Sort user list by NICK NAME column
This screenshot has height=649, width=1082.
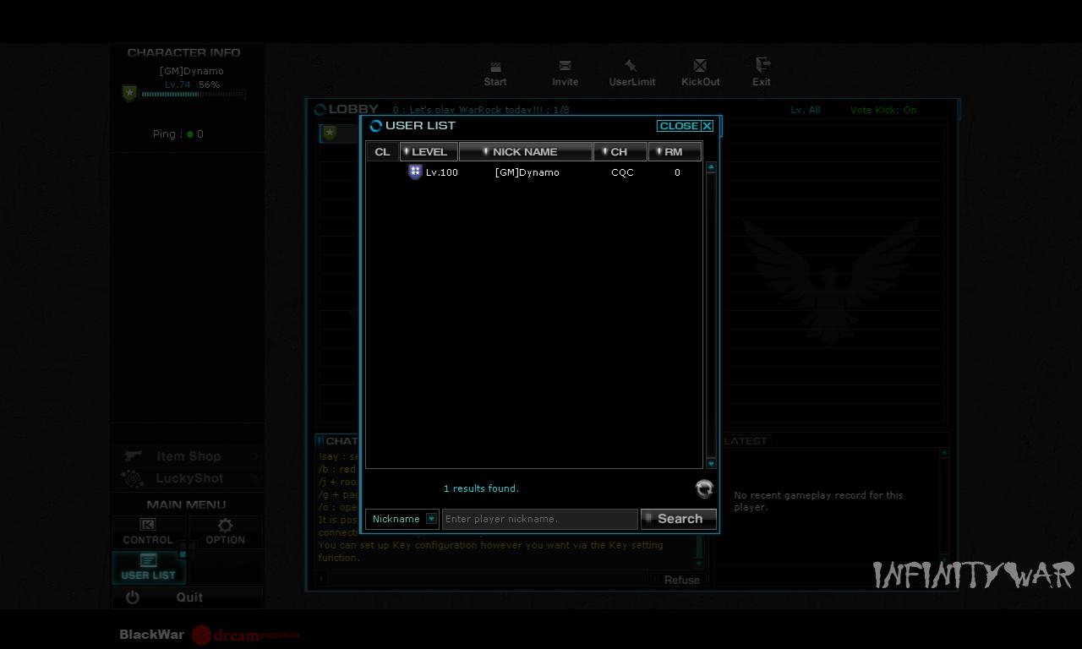[x=525, y=152]
